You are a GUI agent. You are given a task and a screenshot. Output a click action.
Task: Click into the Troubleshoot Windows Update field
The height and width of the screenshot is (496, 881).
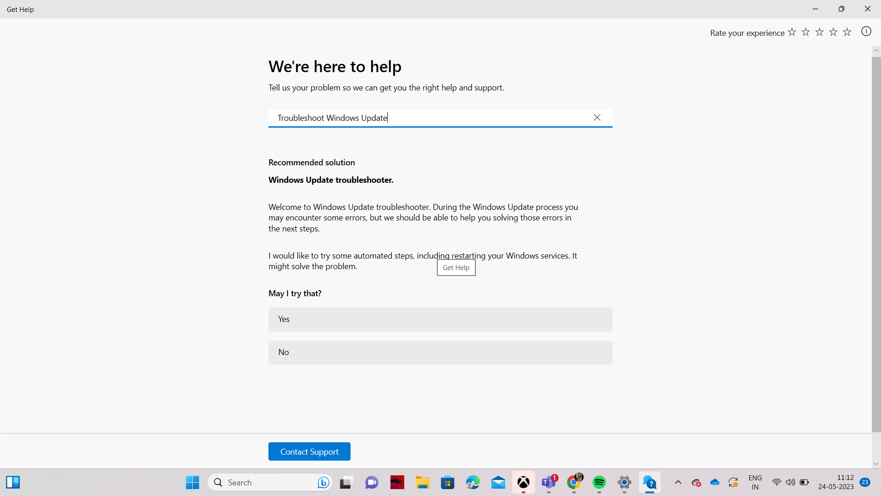point(427,118)
